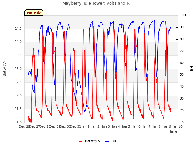This screenshot has width=196, height=147.
Task: Click the 100 right axis value
Action: 183,15
